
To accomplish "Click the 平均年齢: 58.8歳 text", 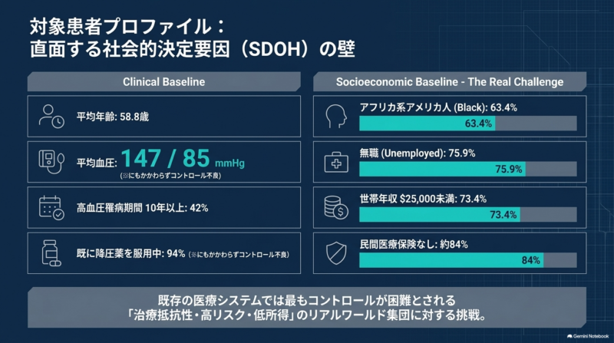I will point(113,117).
